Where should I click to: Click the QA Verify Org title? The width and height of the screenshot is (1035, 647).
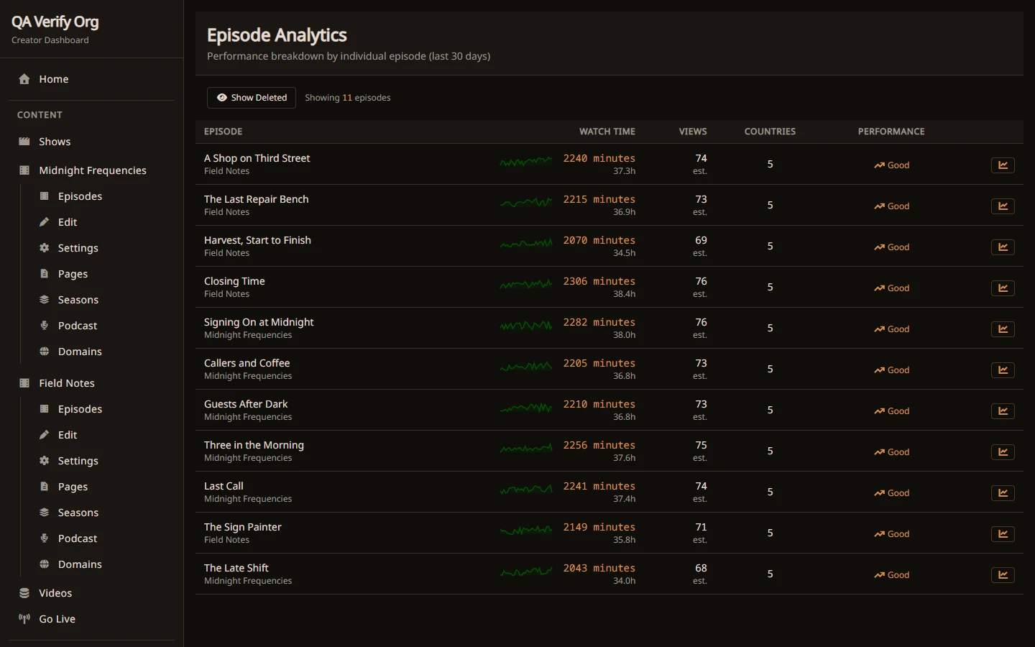coord(55,22)
